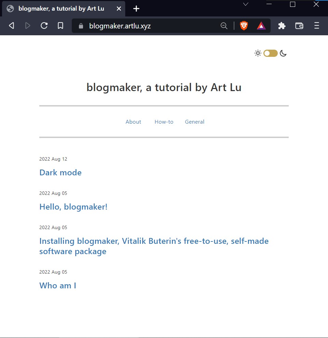Open the 'Dark mode' blog post
Viewport: 328px width, 338px height.
pyautogui.click(x=60, y=173)
